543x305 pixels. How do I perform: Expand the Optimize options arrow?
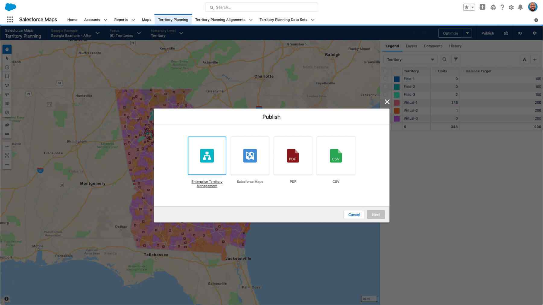(468, 33)
